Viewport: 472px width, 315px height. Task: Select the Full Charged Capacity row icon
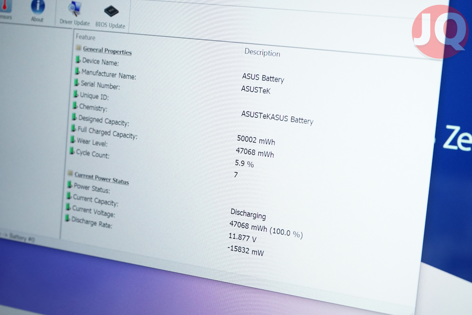[x=73, y=128]
